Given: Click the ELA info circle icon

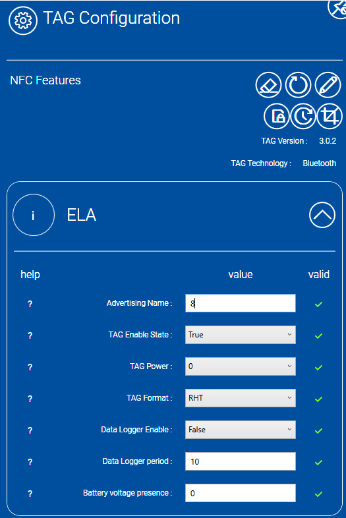Looking at the screenshot, I should point(34,215).
